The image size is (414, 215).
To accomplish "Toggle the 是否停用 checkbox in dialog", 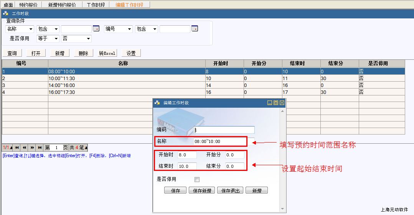I will pos(197,179).
